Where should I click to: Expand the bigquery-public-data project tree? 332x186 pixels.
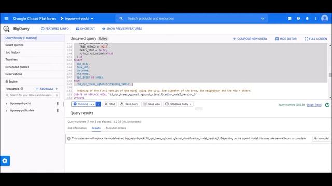[x=7, y=111]
